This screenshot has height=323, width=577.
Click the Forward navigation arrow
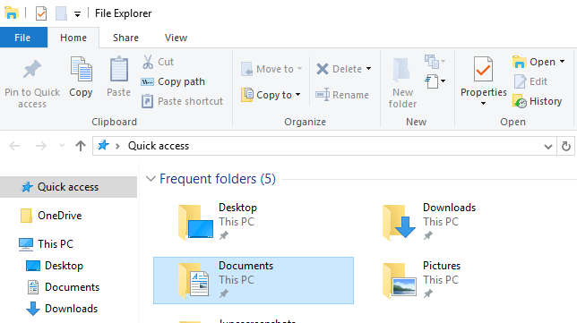pos(41,146)
